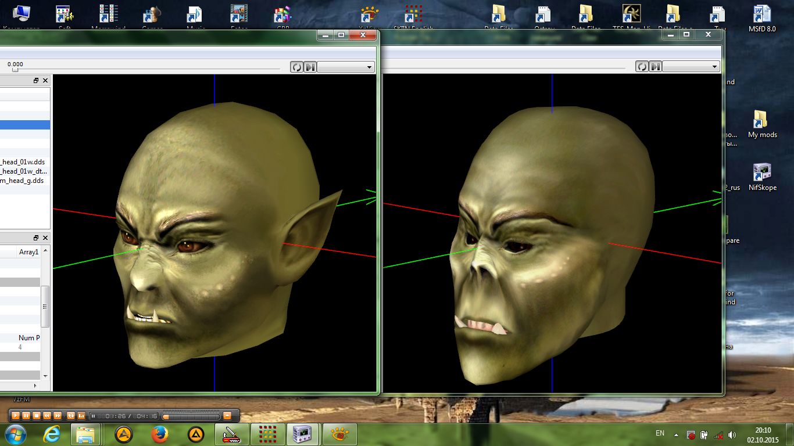Select the _head_01w_dt texture entry

pos(23,171)
